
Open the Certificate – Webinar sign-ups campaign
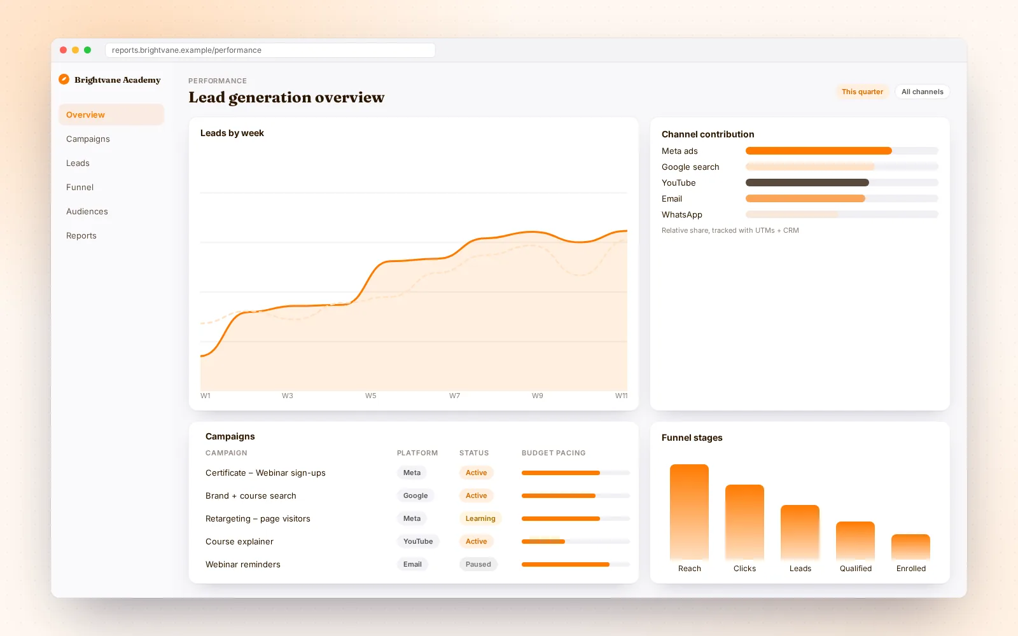265,473
